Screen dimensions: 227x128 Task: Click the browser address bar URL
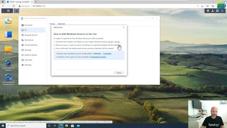pos(39,6)
